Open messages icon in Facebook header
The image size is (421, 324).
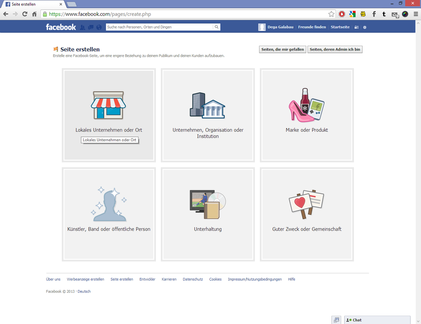click(91, 27)
